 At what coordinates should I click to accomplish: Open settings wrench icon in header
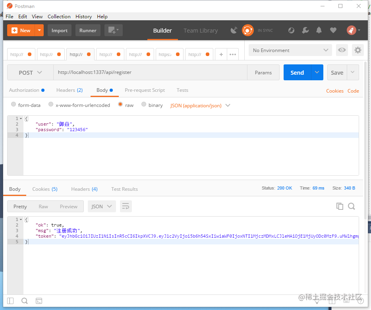(305, 30)
